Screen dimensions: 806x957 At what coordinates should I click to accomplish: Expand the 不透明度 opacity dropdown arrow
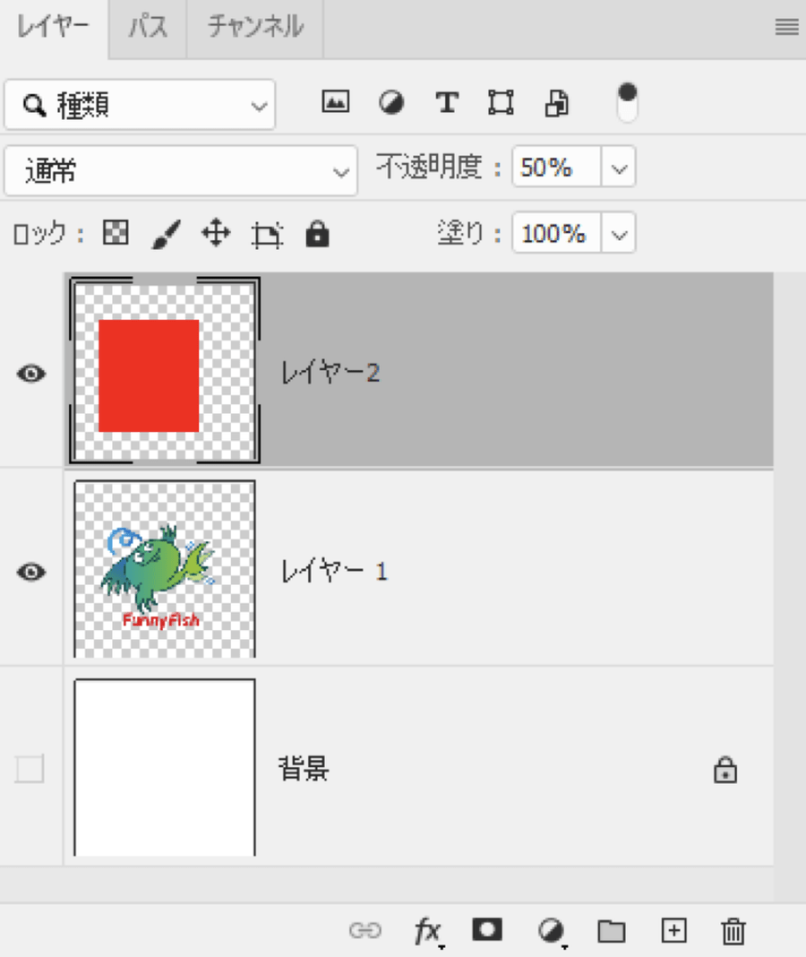pyautogui.click(x=619, y=168)
